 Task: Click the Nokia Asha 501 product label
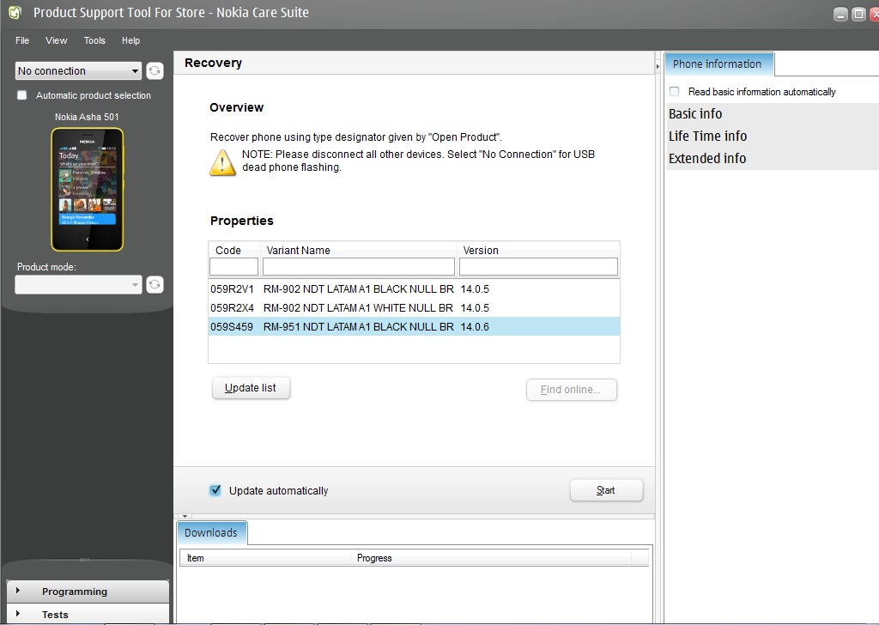(x=87, y=117)
